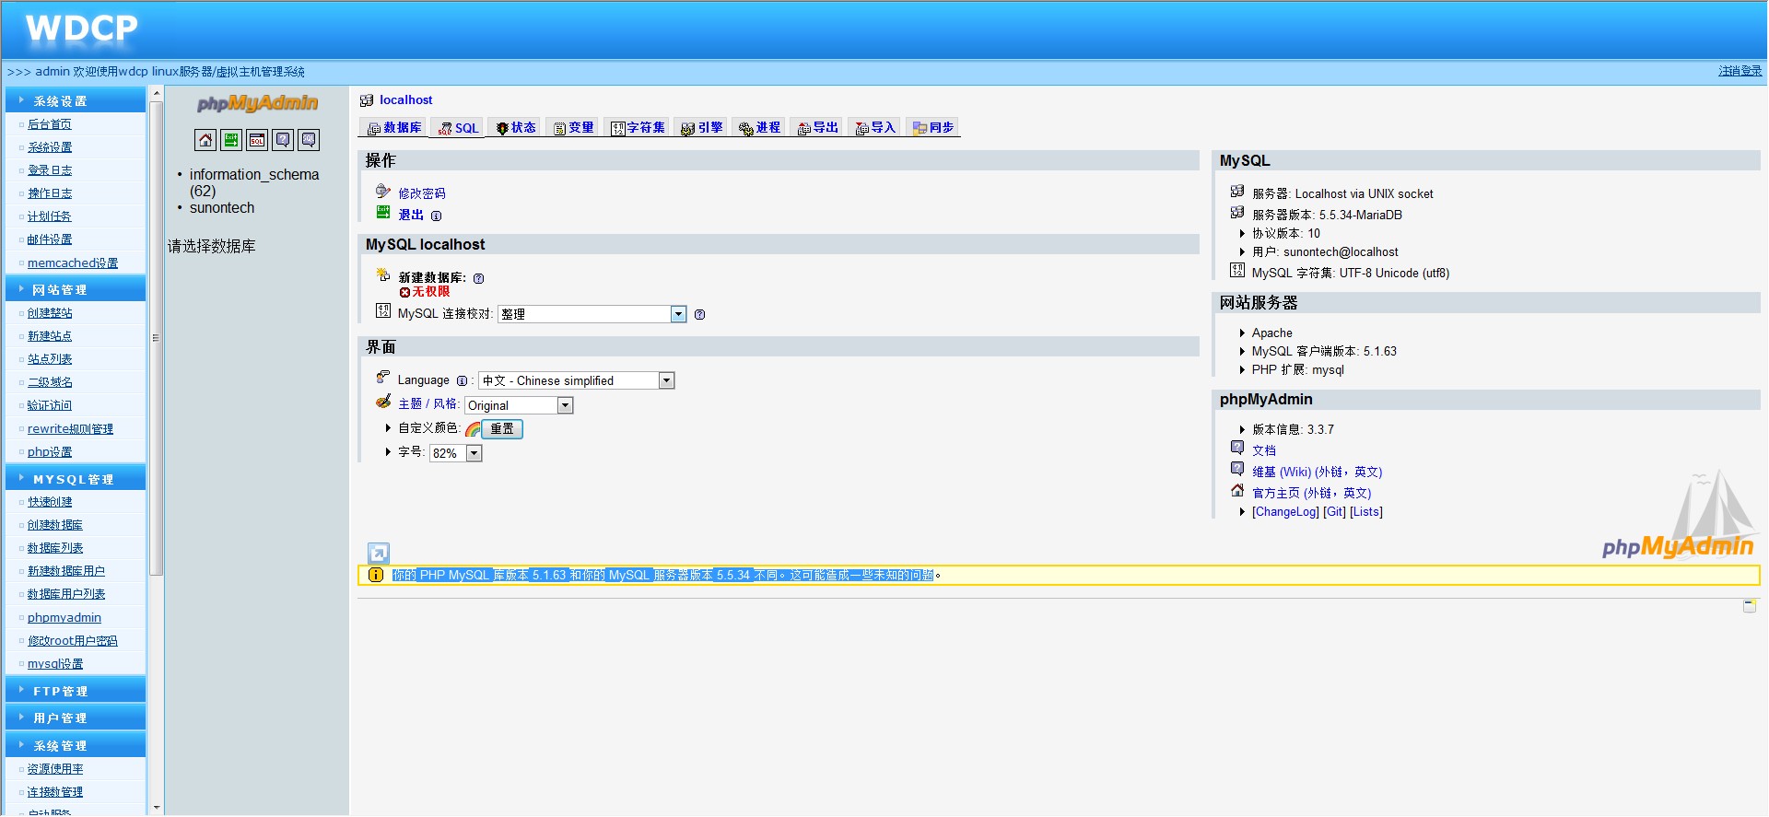
Task: Click the 修改密码 link
Action: (422, 193)
